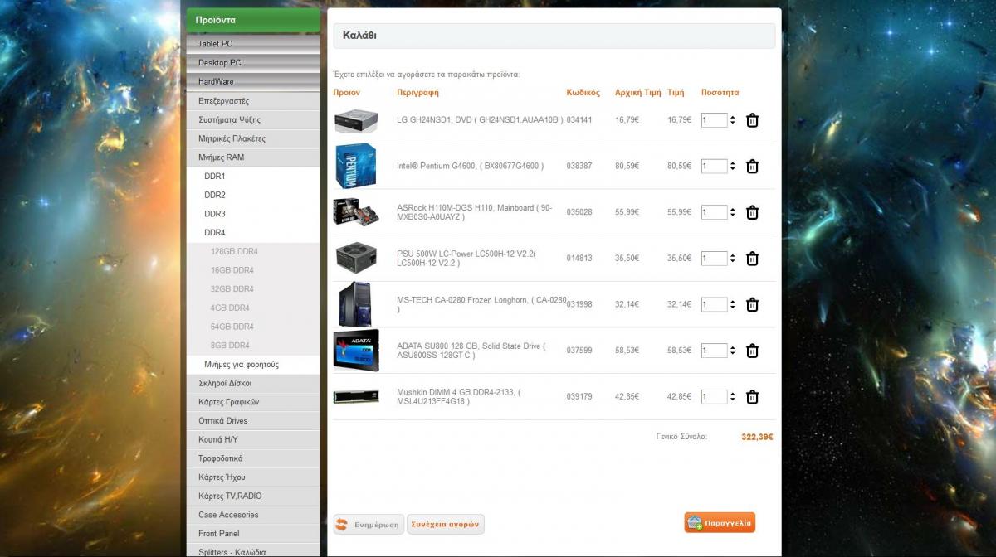Screen dimensions: 996x557
Task: Open the Tablet PC category
Action: 253,44
